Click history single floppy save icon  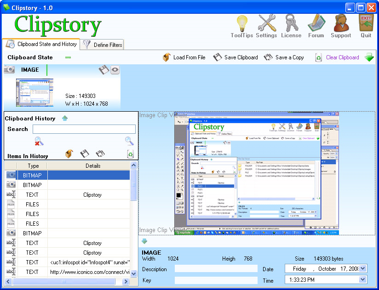tap(85, 154)
